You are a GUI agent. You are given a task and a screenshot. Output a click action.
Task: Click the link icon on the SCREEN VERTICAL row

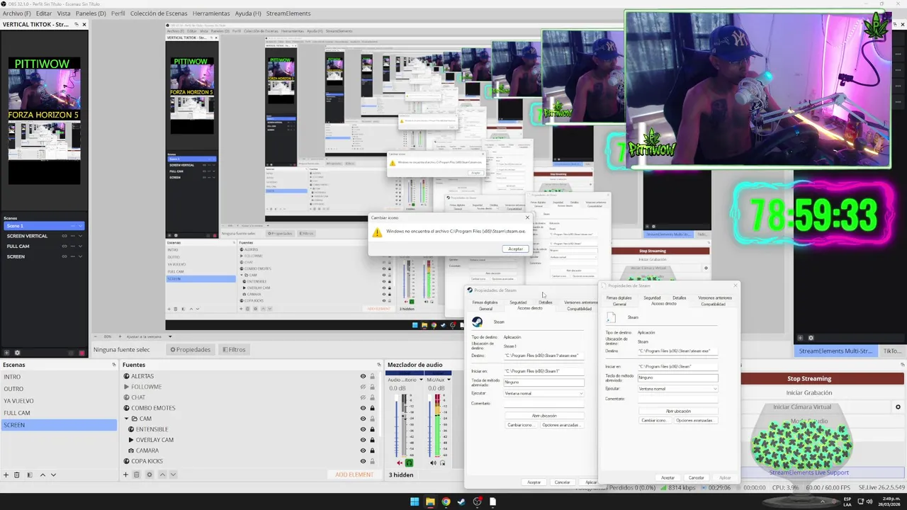click(64, 236)
